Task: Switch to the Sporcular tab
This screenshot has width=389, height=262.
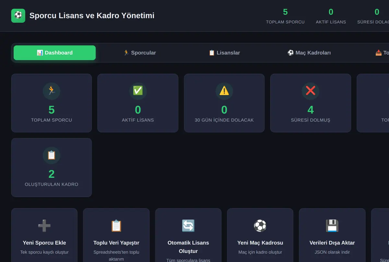Action: point(140,53)
